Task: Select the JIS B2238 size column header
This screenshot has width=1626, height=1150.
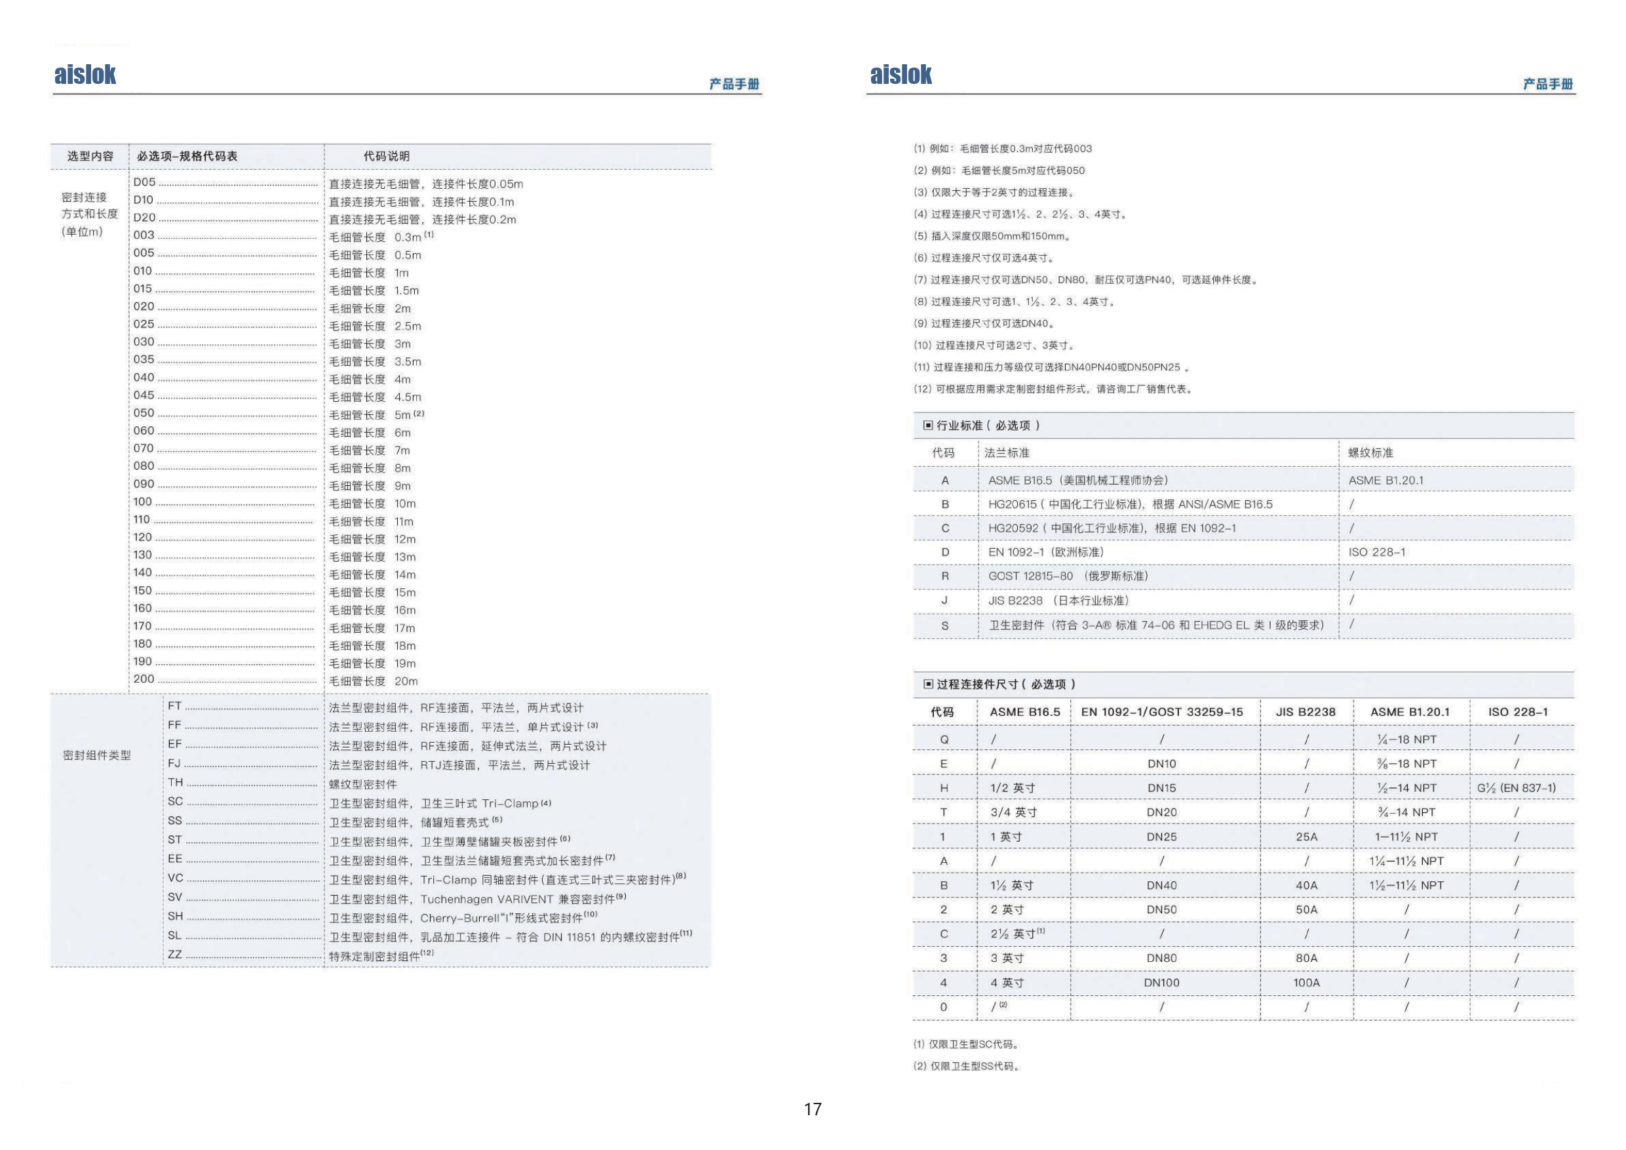Action: click(1306, 712)
